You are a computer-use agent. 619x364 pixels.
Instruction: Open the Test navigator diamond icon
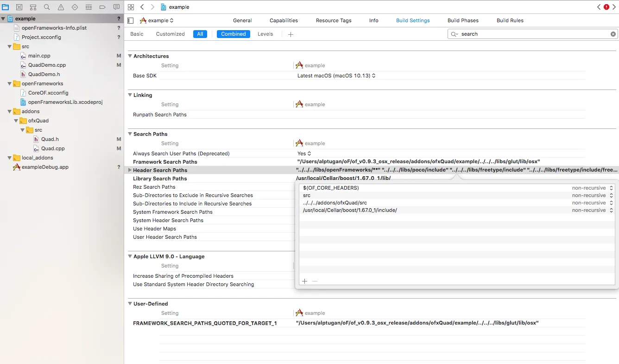(x=75, y=7)
